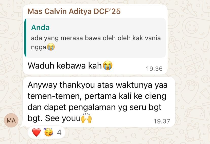Click the See youu text

tap(63, 118)
